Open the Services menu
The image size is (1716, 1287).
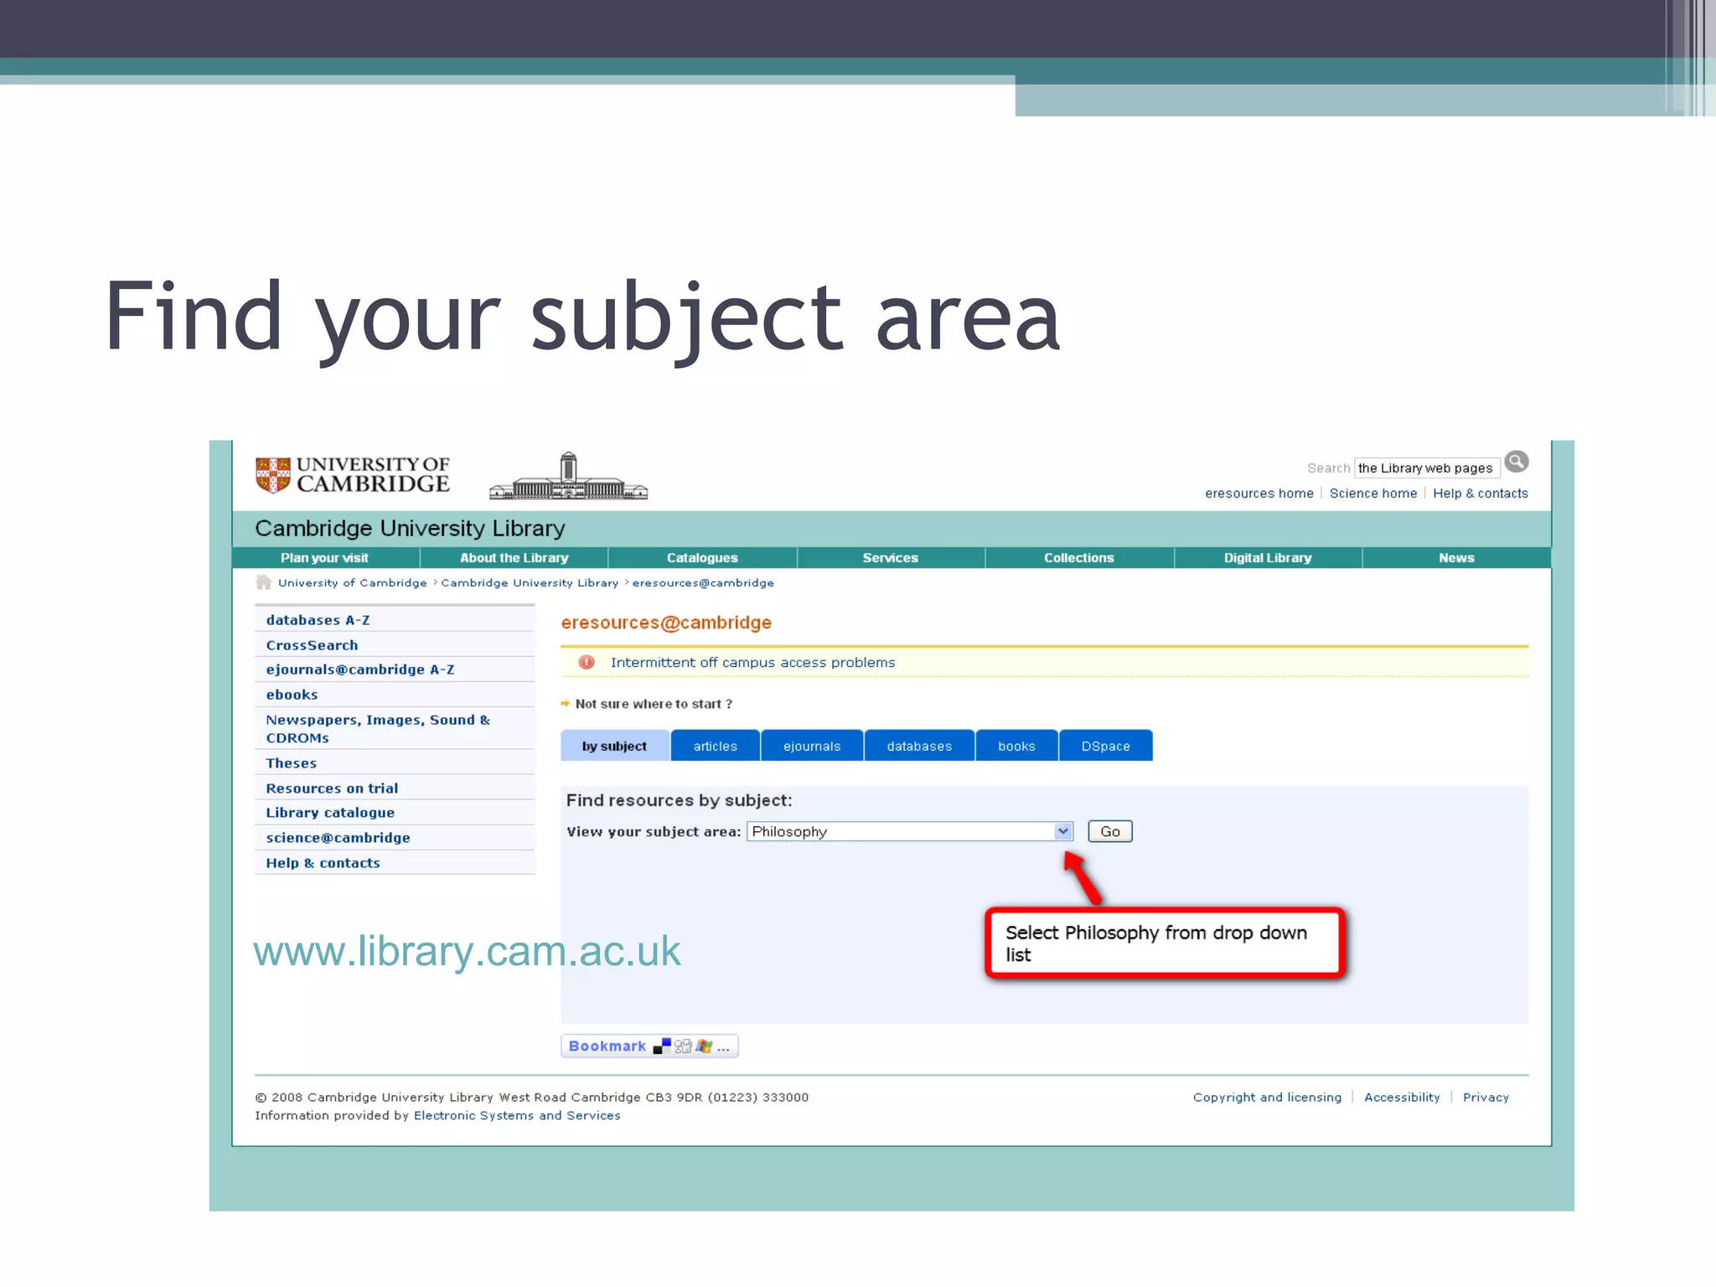tap(891, 558)
